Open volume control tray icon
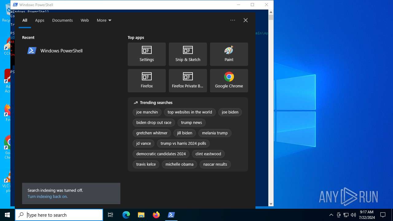Screen dimensions: 393x221 (353, 215)
